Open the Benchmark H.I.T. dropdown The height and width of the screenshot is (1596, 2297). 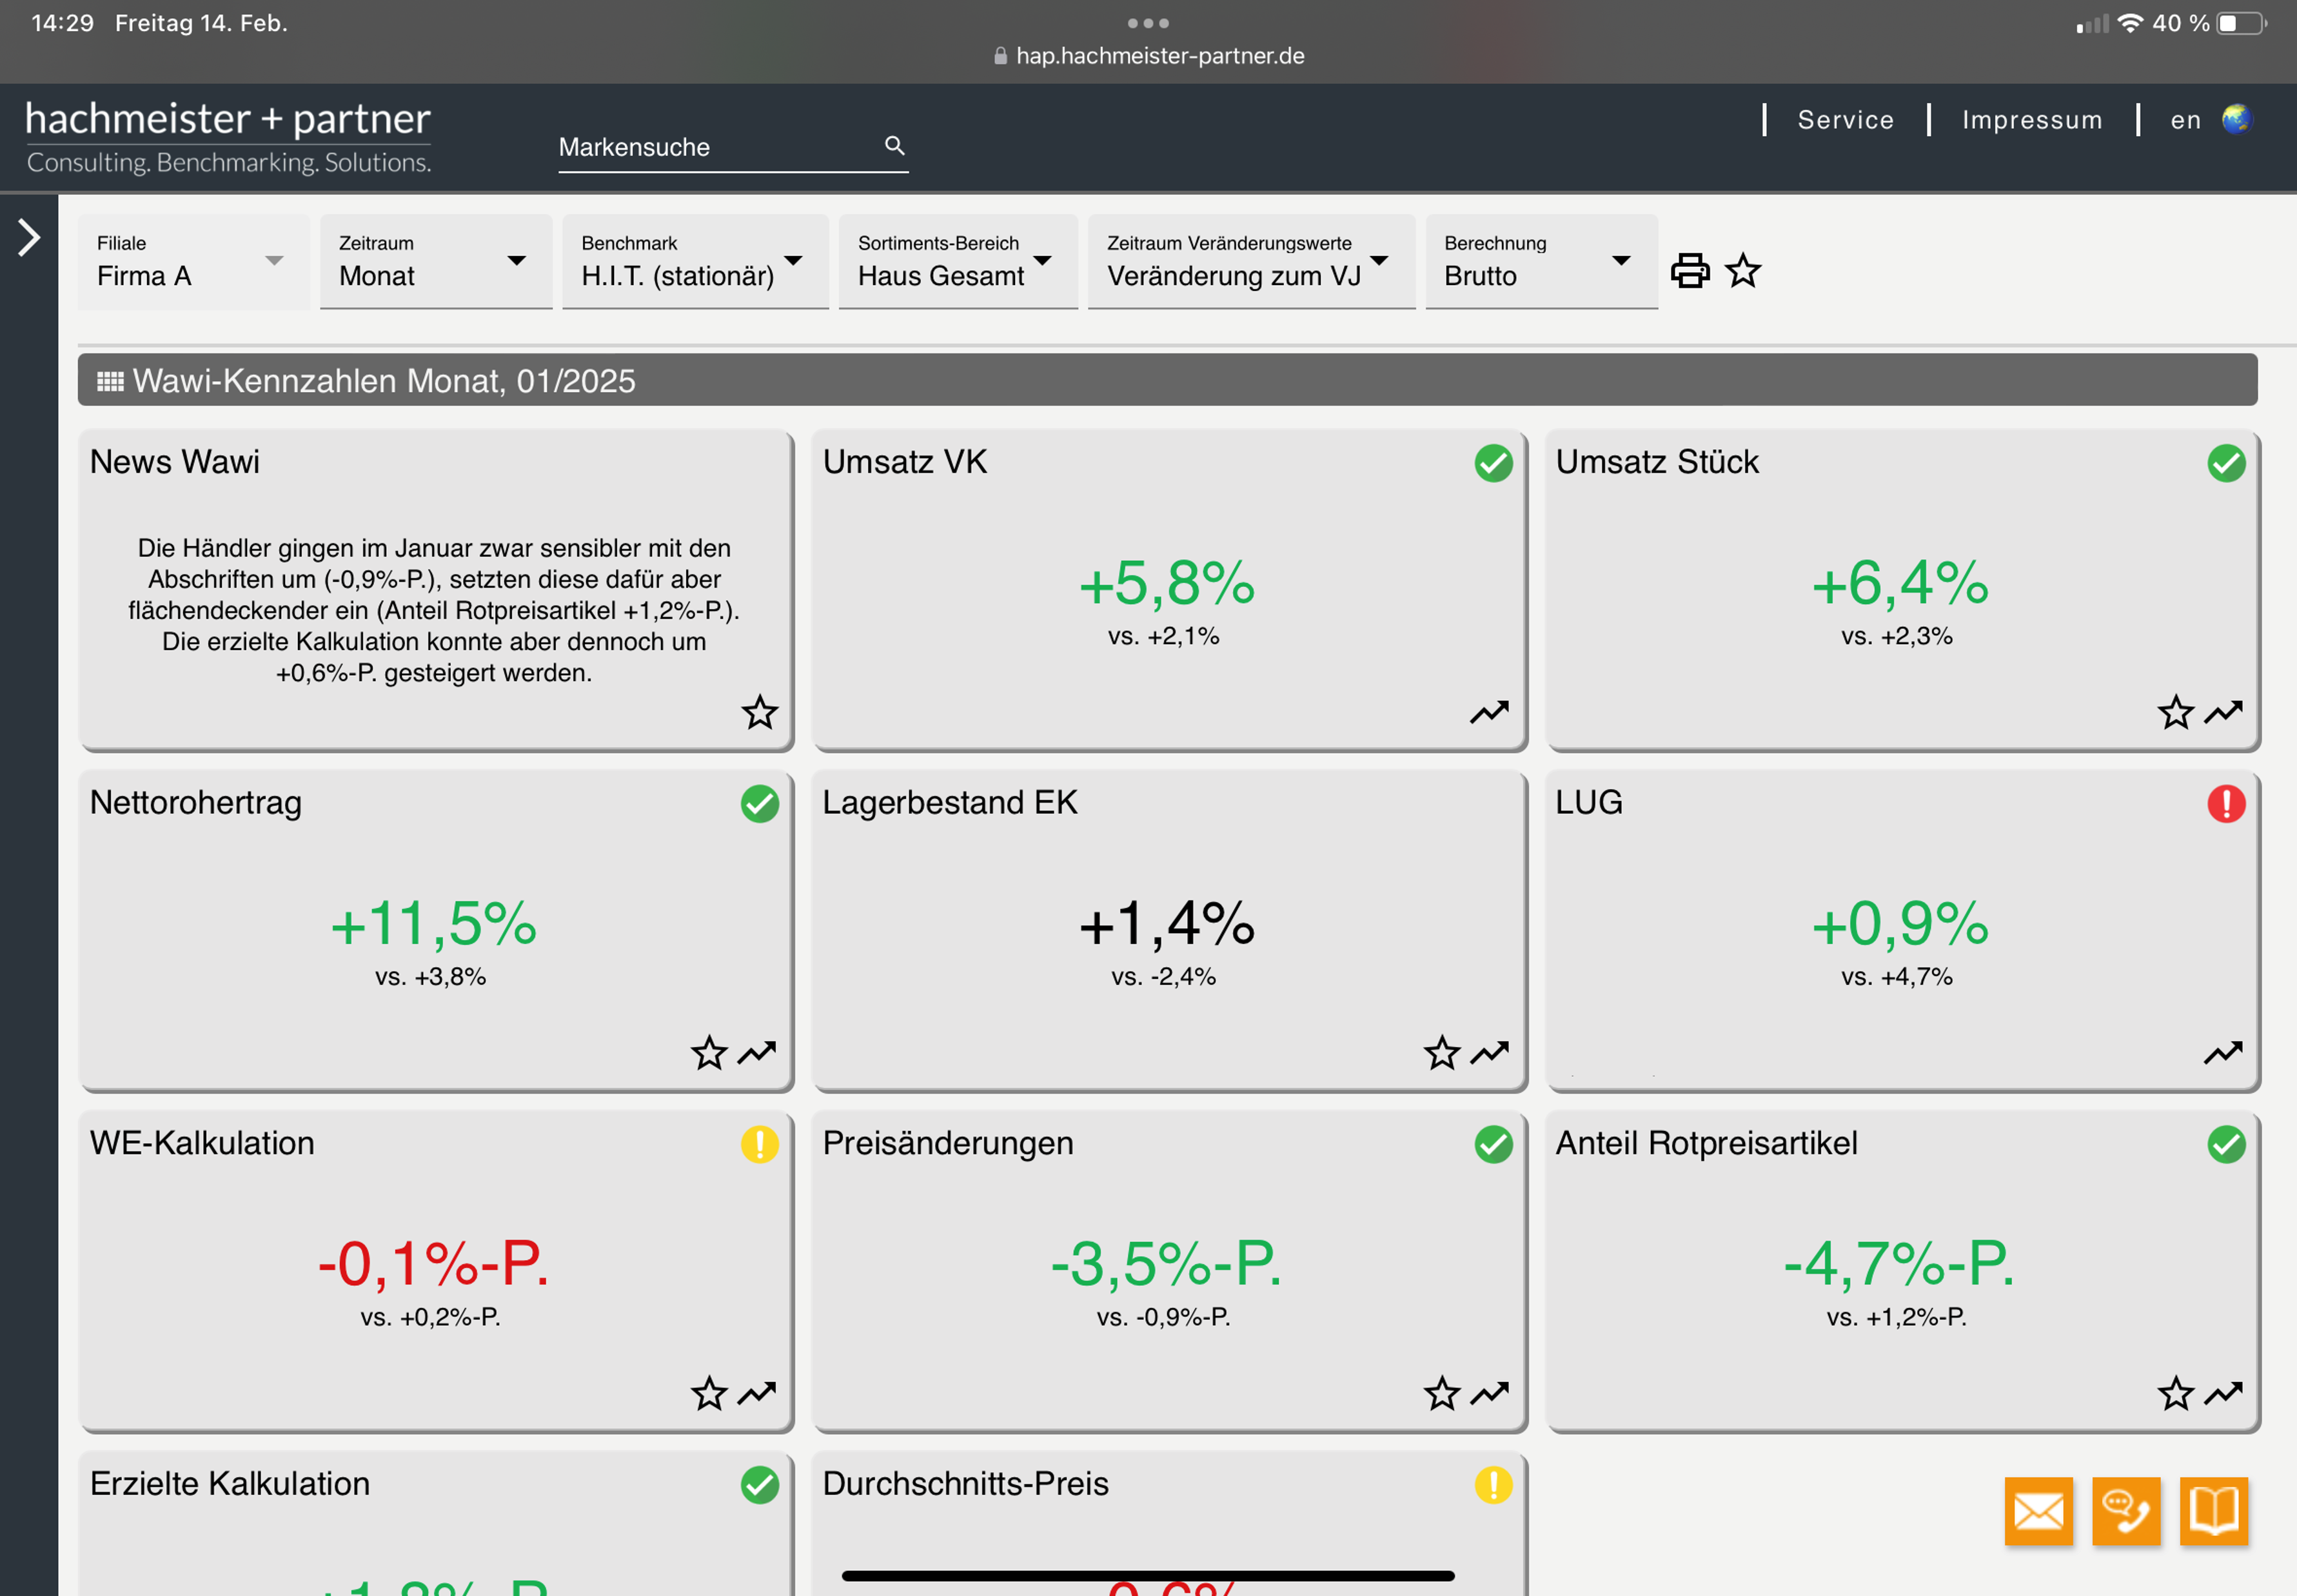click(x=694, y=261)
